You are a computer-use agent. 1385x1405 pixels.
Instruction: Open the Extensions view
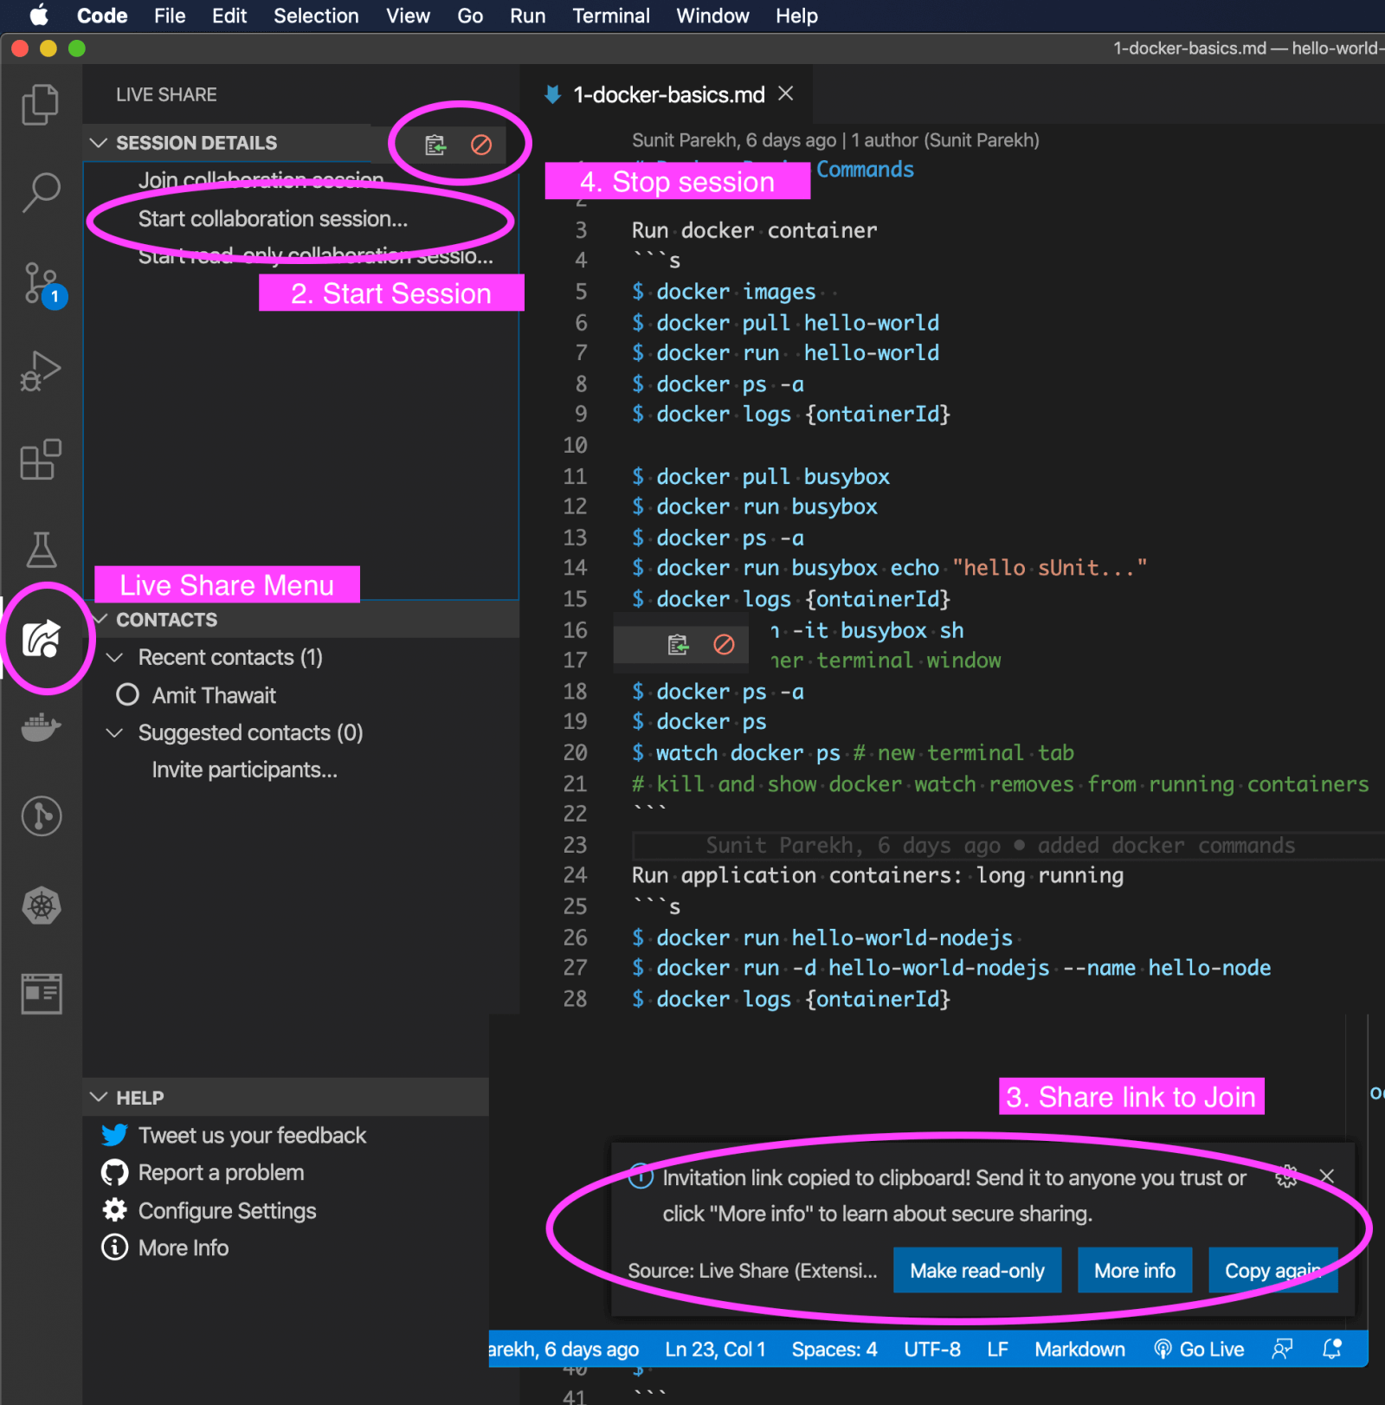click(x=40, y=460)
